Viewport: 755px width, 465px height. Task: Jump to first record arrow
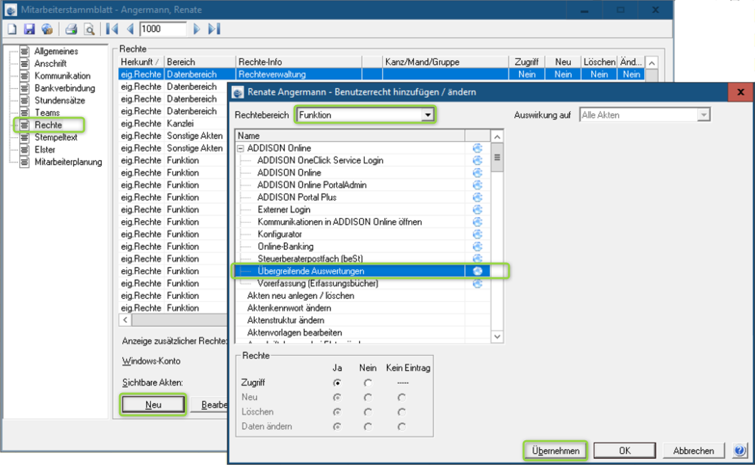point(112,29)
